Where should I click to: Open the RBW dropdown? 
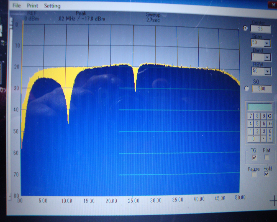pyautogui.click(x=267, y=72)
